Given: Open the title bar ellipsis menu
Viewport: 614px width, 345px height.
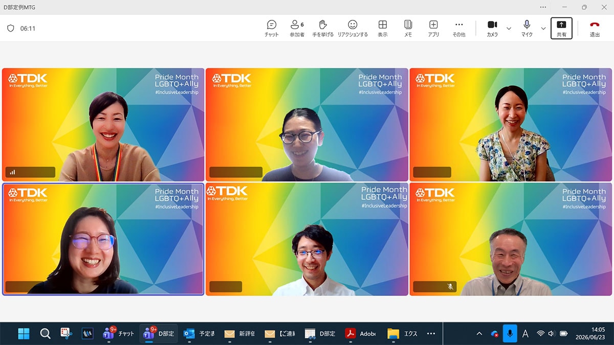Looking at the screenshot, I should tap(543, 7).
